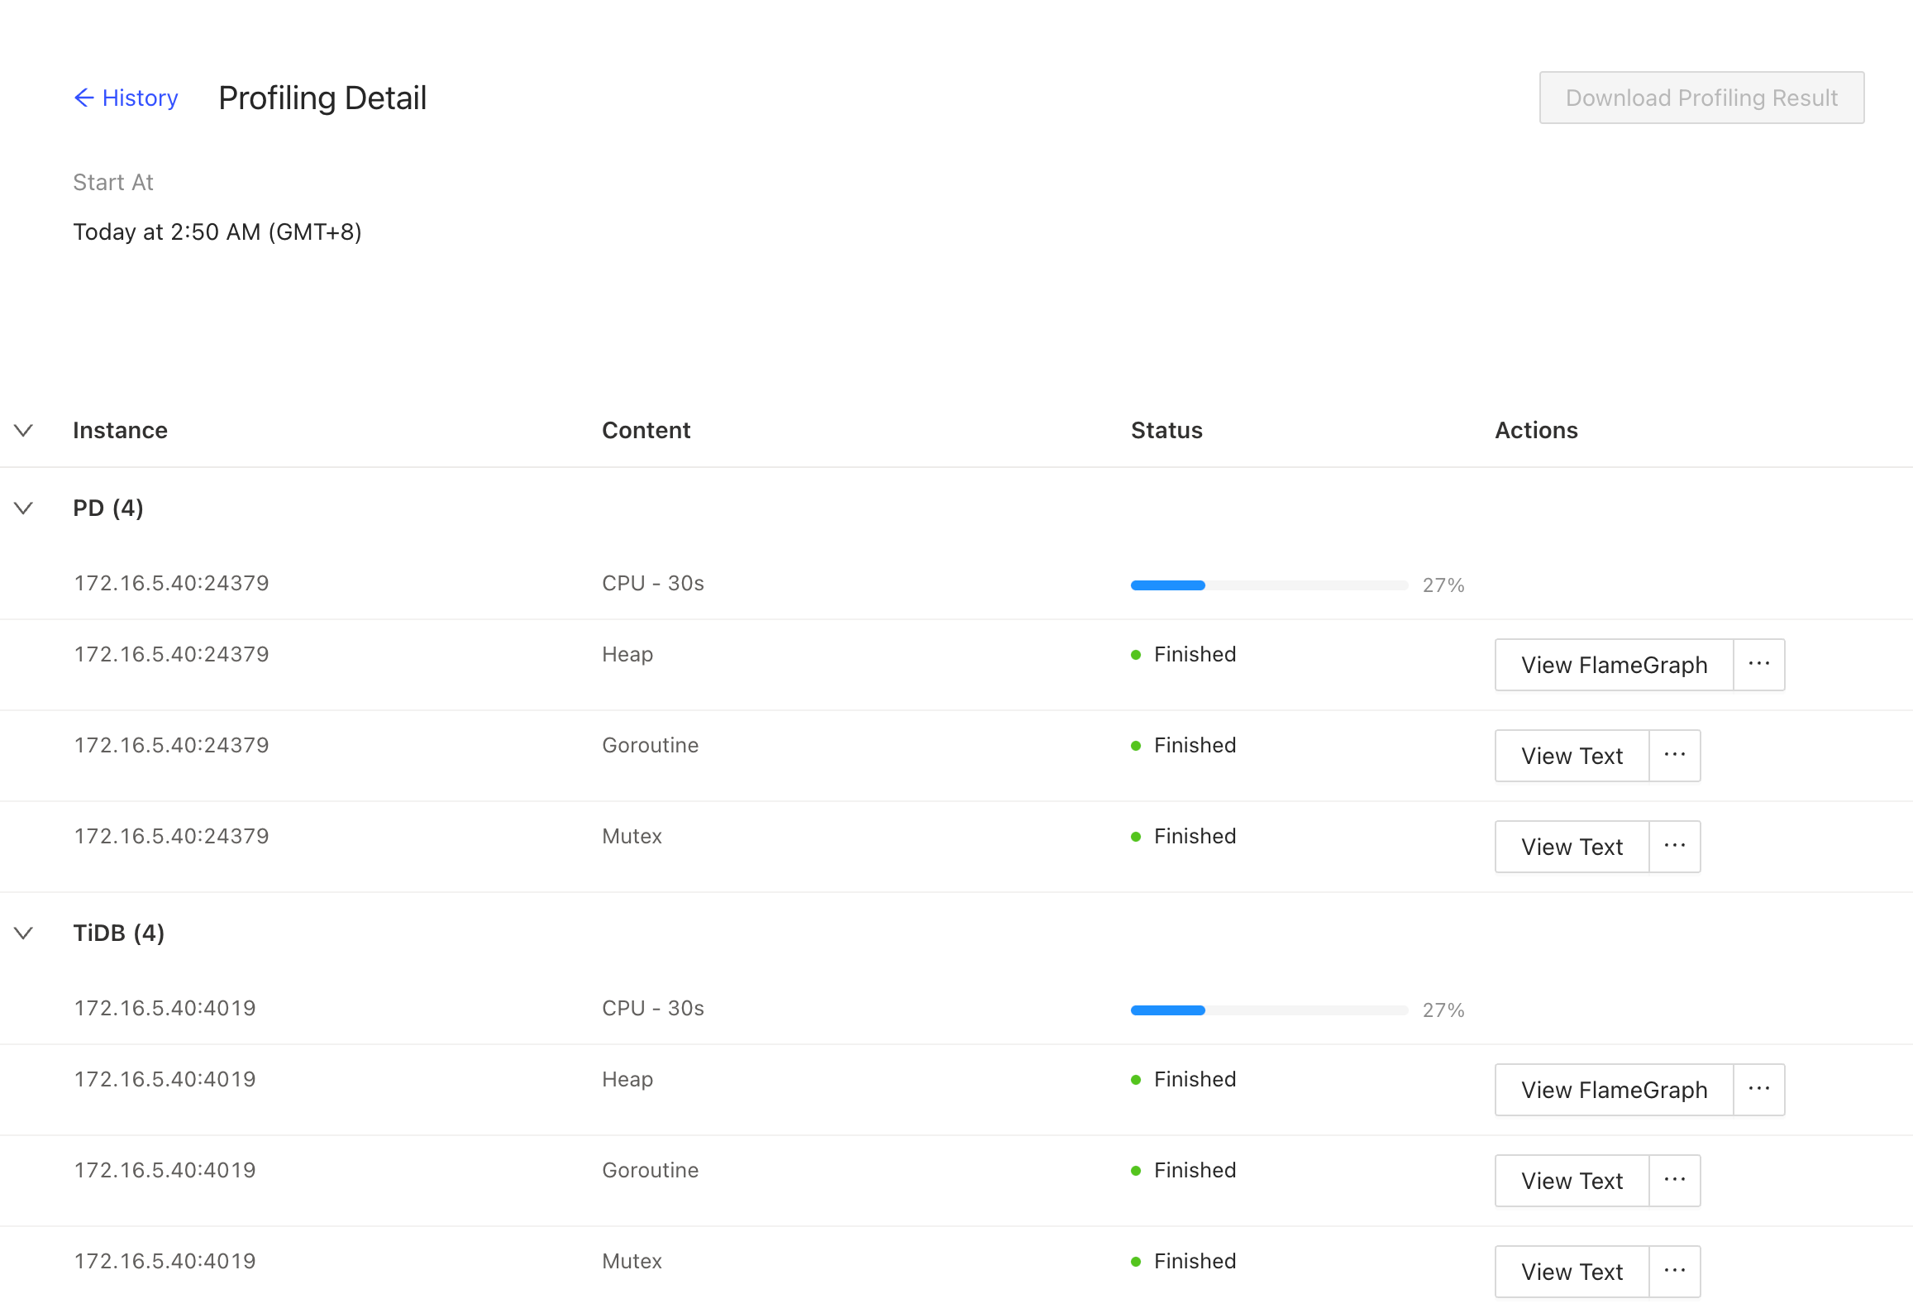Open more options for TiDB Mutex row
This screenshot has height=1313, width=1913.
tap(1674, 1272)
